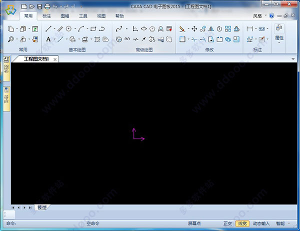Open the 视图 ribbon tab

[101, 16]
